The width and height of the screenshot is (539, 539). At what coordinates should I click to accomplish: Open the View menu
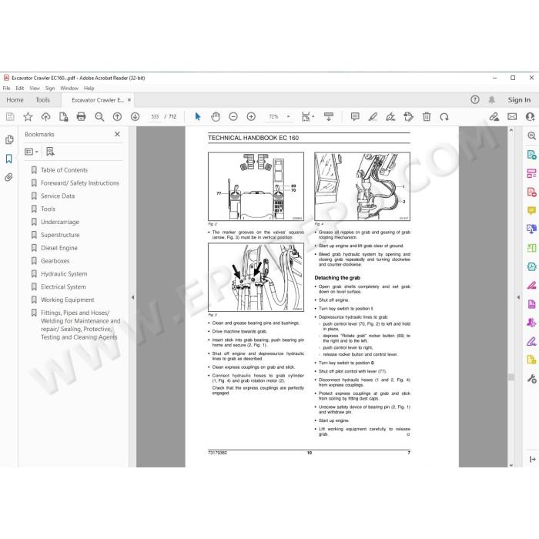point(35,88)
